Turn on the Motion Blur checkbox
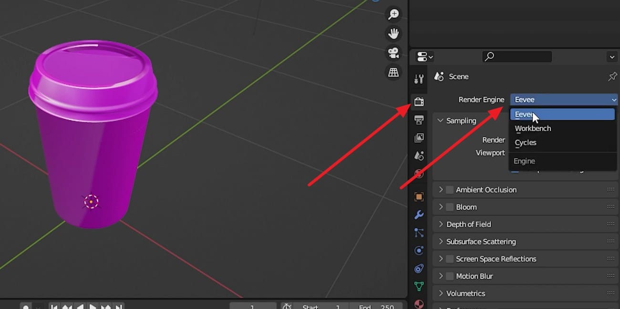The image size is (620, 309). (x=449, y=276)
